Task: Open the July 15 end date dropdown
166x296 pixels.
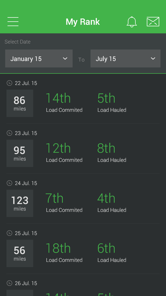Action: tap(125, 59)
